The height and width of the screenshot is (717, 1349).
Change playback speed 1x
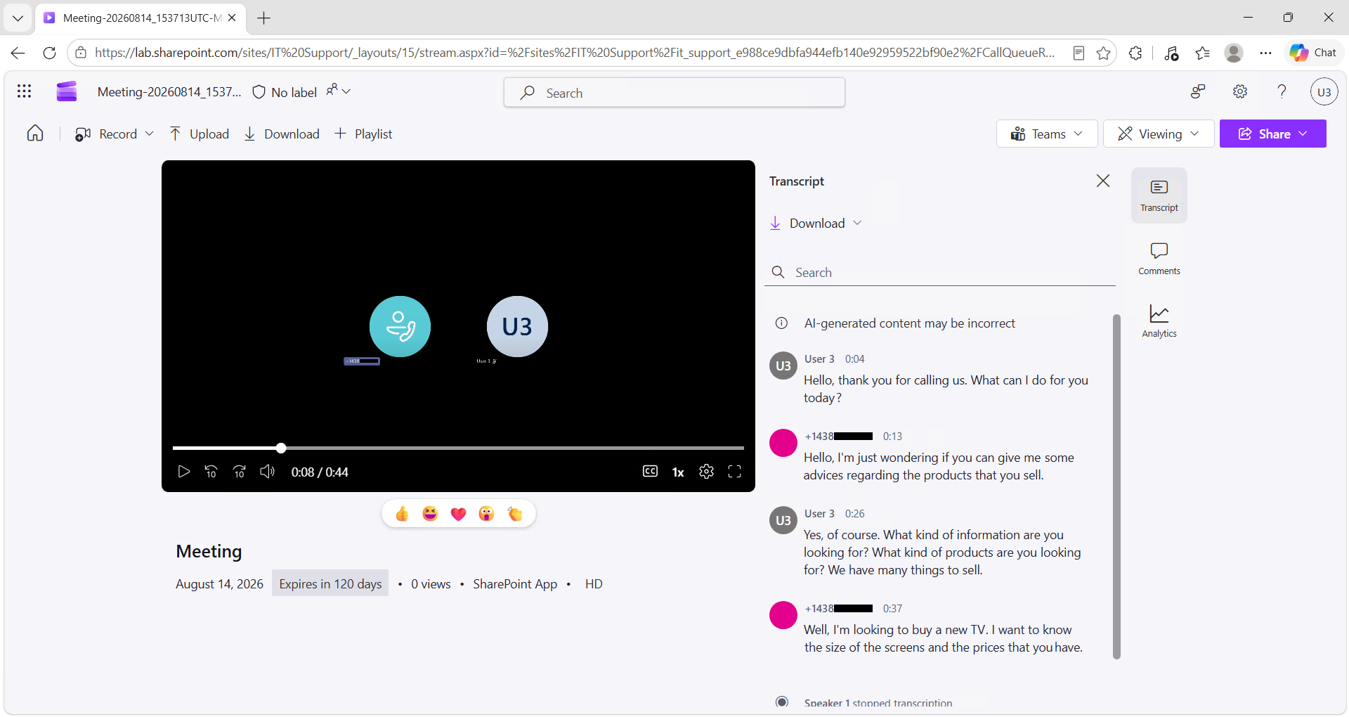[x=678, y=472]
